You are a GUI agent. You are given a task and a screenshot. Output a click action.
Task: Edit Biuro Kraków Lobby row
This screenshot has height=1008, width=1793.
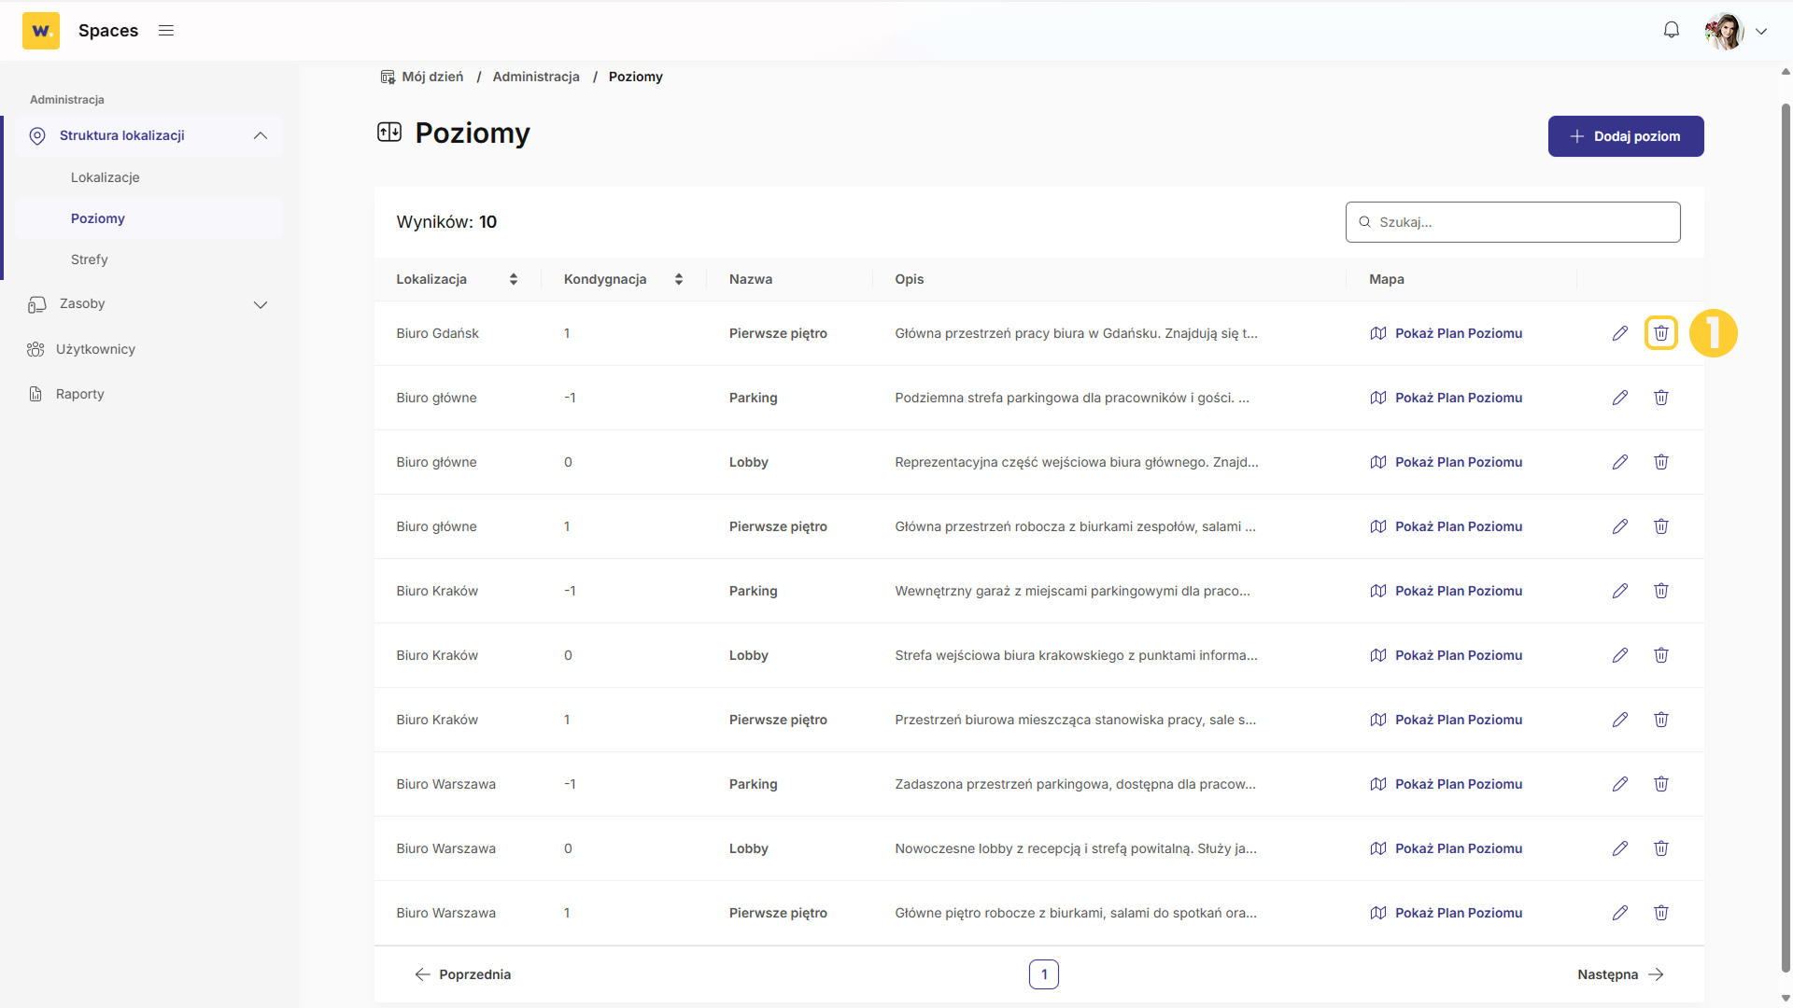pyautogui.click(x=1620, y=655)
